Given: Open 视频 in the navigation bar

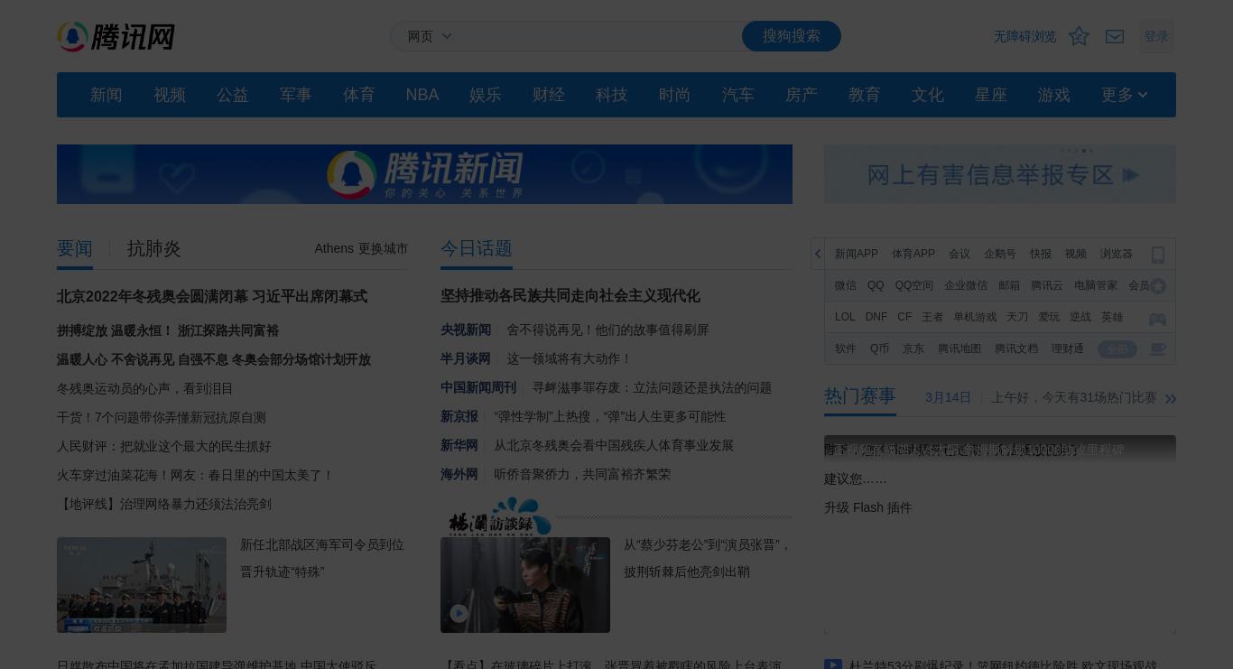Looking at the screenshot, I should 170,95.
